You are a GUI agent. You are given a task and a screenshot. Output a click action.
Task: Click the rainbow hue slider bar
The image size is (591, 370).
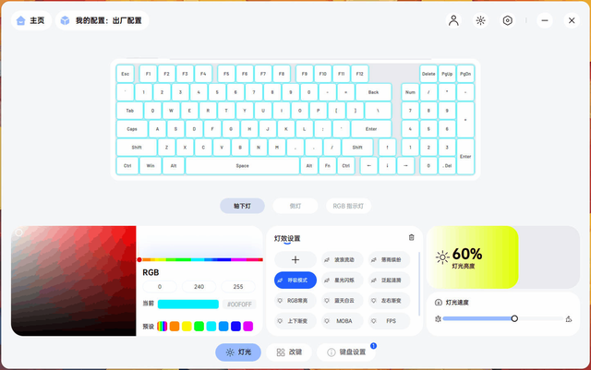pyautogui.click(x=200, y=259)
